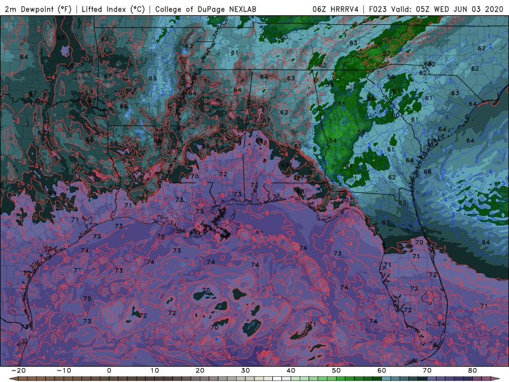Click the "0" color scale label

109,371
